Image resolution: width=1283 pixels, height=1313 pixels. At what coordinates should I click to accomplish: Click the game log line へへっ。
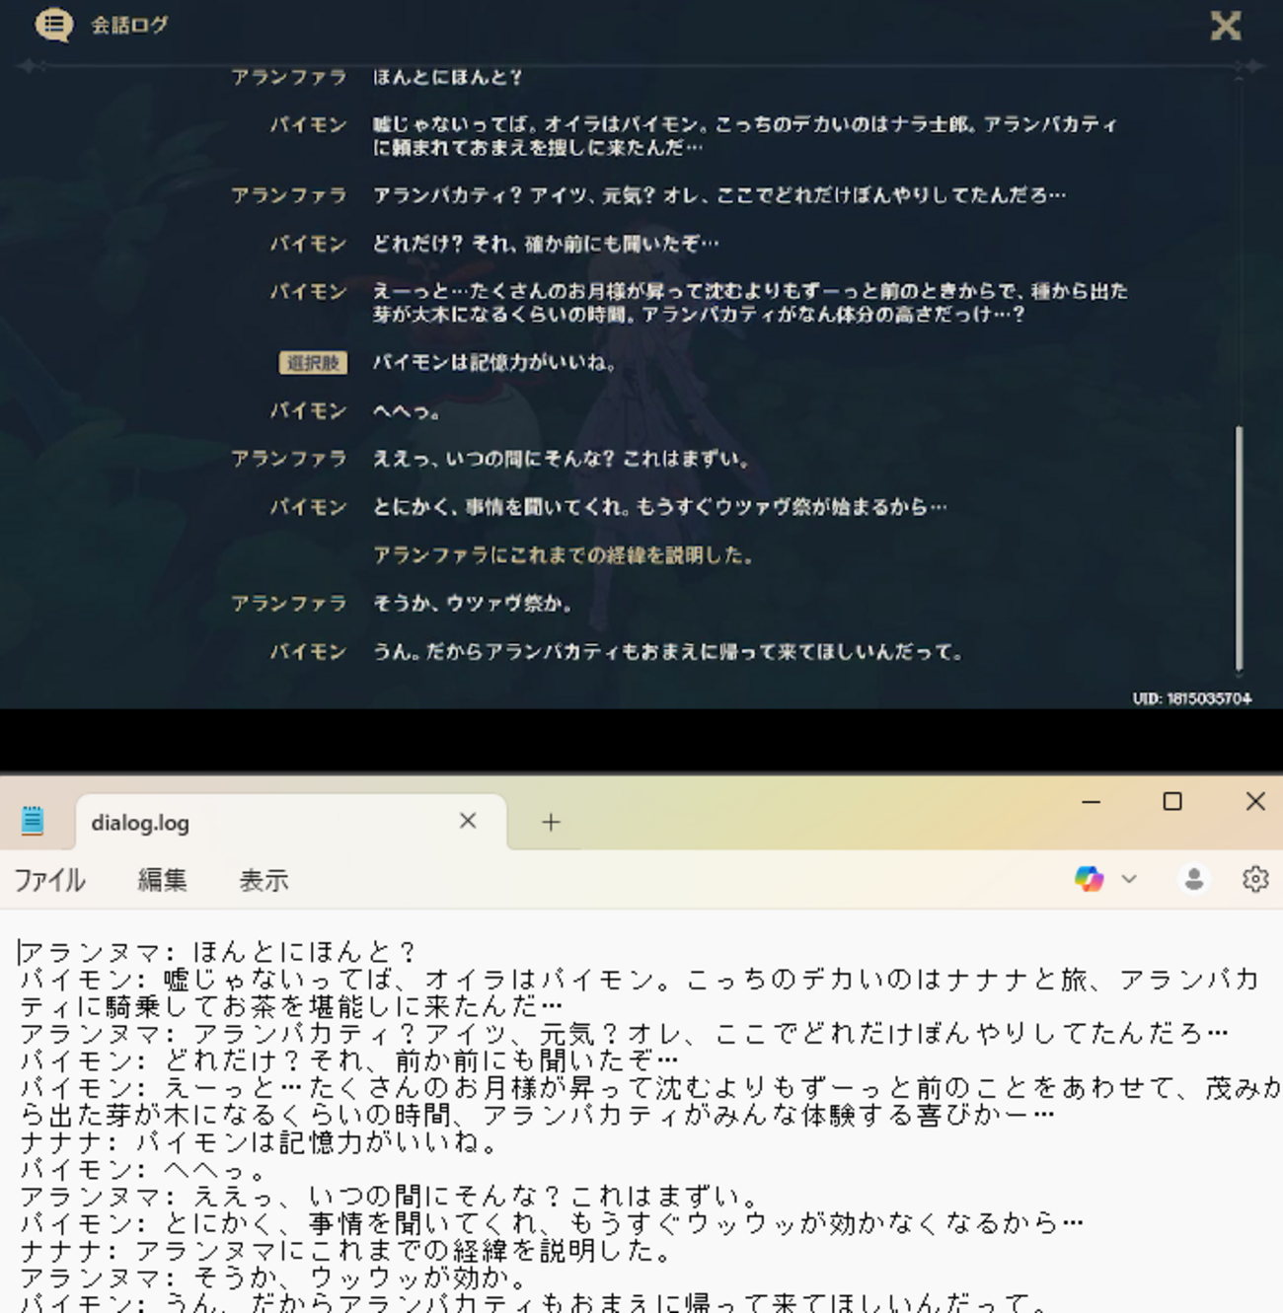pyautogui.click(x=407, y=411)
